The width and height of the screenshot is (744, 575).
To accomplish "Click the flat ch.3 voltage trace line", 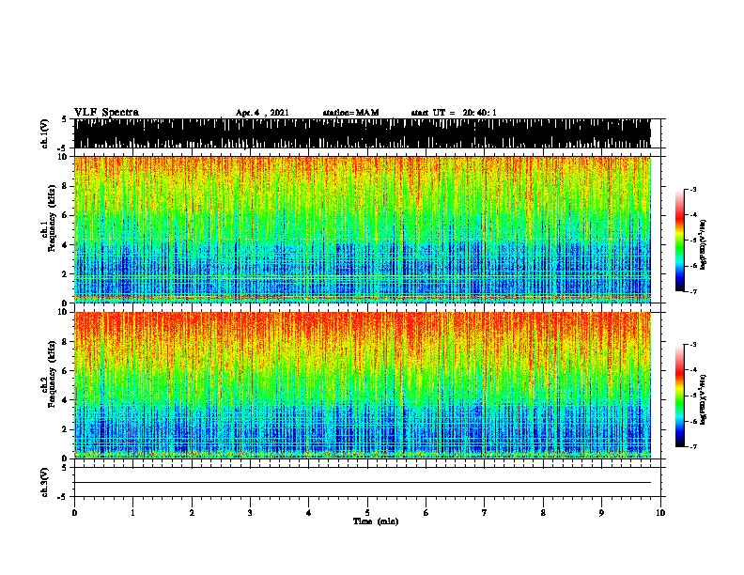I will click(363, 483).
